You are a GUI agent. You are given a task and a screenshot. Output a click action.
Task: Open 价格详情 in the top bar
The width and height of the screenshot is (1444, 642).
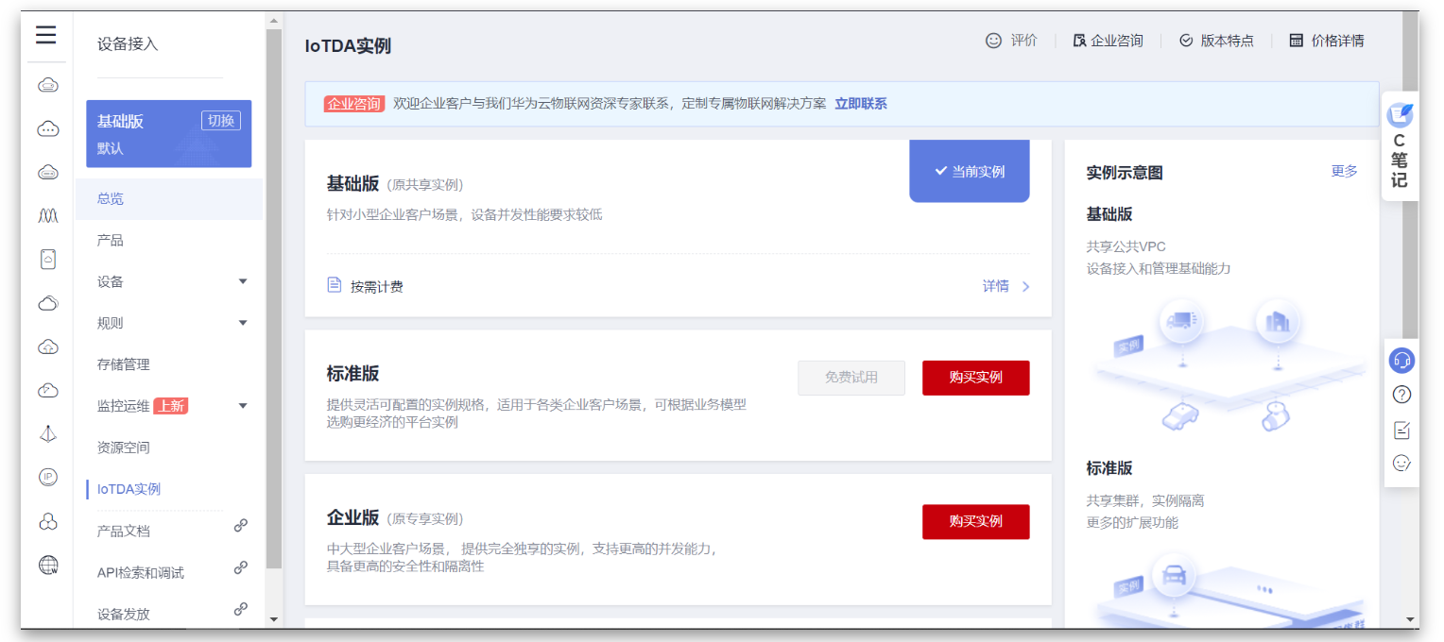click(x=1327, y=41)
